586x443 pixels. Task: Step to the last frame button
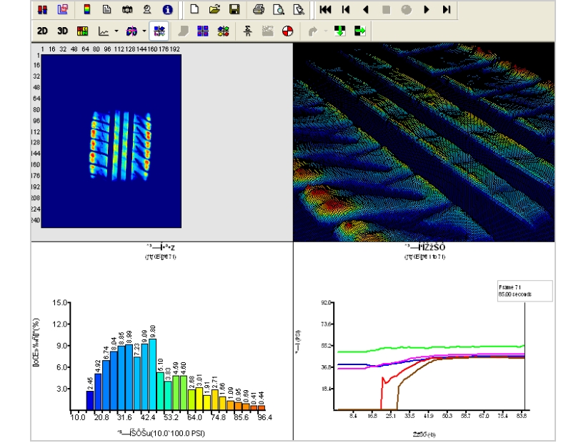[447, 10]
